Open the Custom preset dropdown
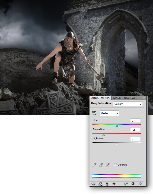The width and height of the screenshot is (153, 194). pyautogui.click(x=128, y=104)
